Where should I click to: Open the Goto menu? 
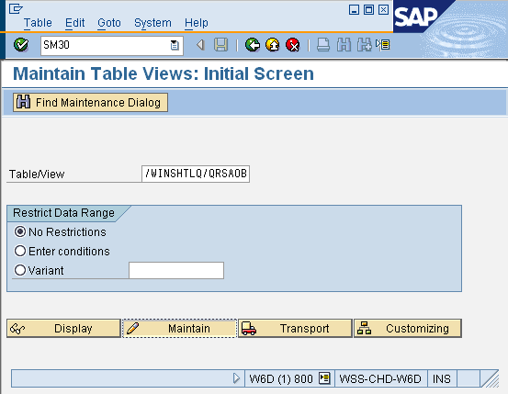click(x=109, y=23)
